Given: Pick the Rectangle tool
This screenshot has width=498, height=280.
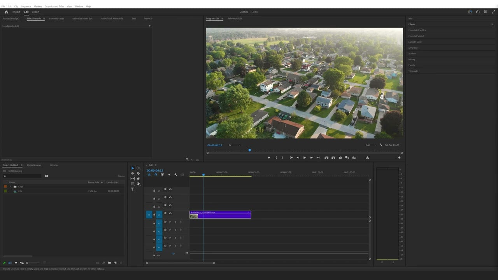Looking at the screenshot, I should coord(132,184).
